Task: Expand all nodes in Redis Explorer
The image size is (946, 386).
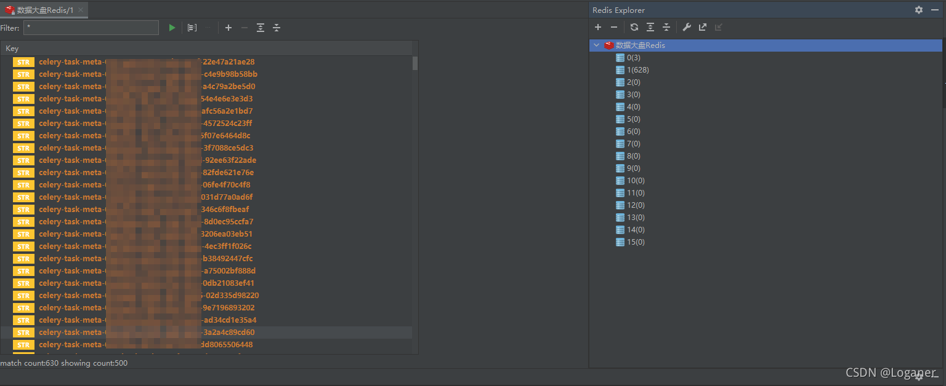Action: (650, 27)
